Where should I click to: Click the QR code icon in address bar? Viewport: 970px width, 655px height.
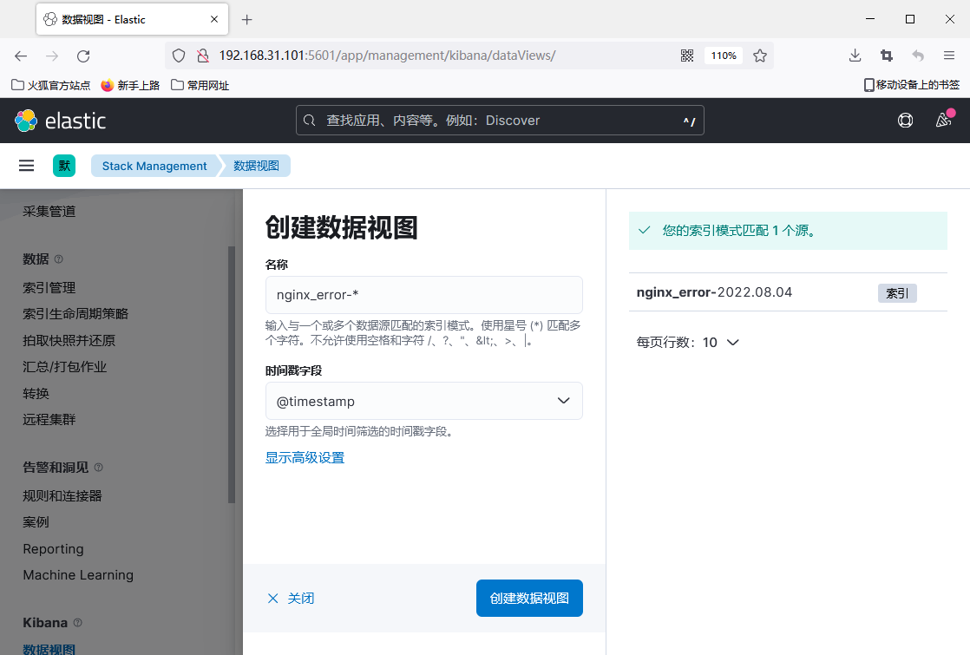(687, 56)
